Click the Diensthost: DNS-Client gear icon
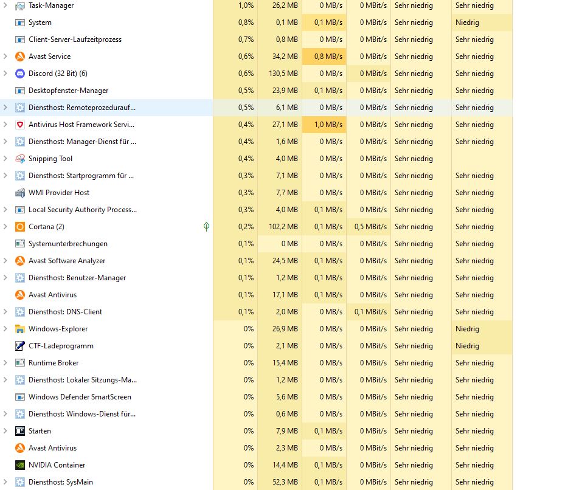The image size is (568, 490). [20, 312]
